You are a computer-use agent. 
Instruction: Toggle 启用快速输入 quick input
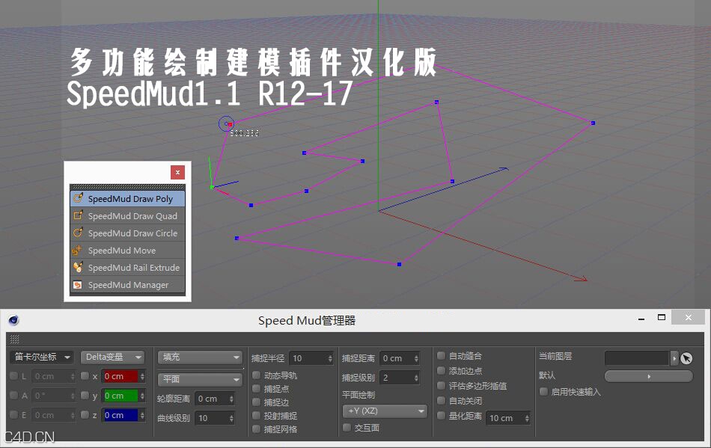543,390
